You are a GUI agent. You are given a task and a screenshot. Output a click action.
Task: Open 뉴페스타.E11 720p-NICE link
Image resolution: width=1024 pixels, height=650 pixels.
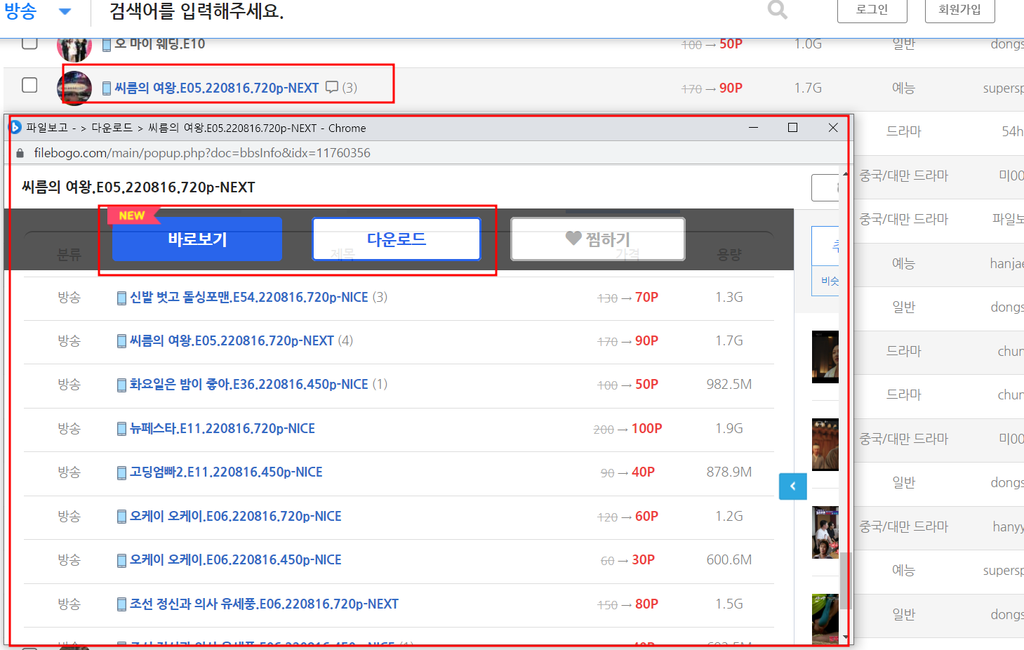pos(222,429)
